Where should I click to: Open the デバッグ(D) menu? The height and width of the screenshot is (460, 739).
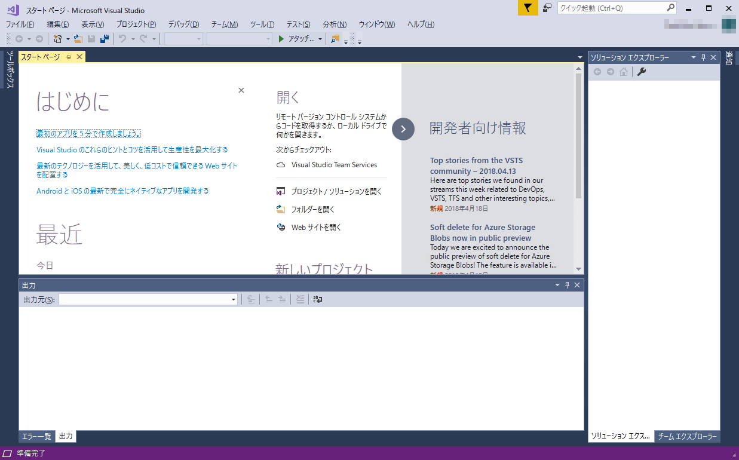pos(183,24)
